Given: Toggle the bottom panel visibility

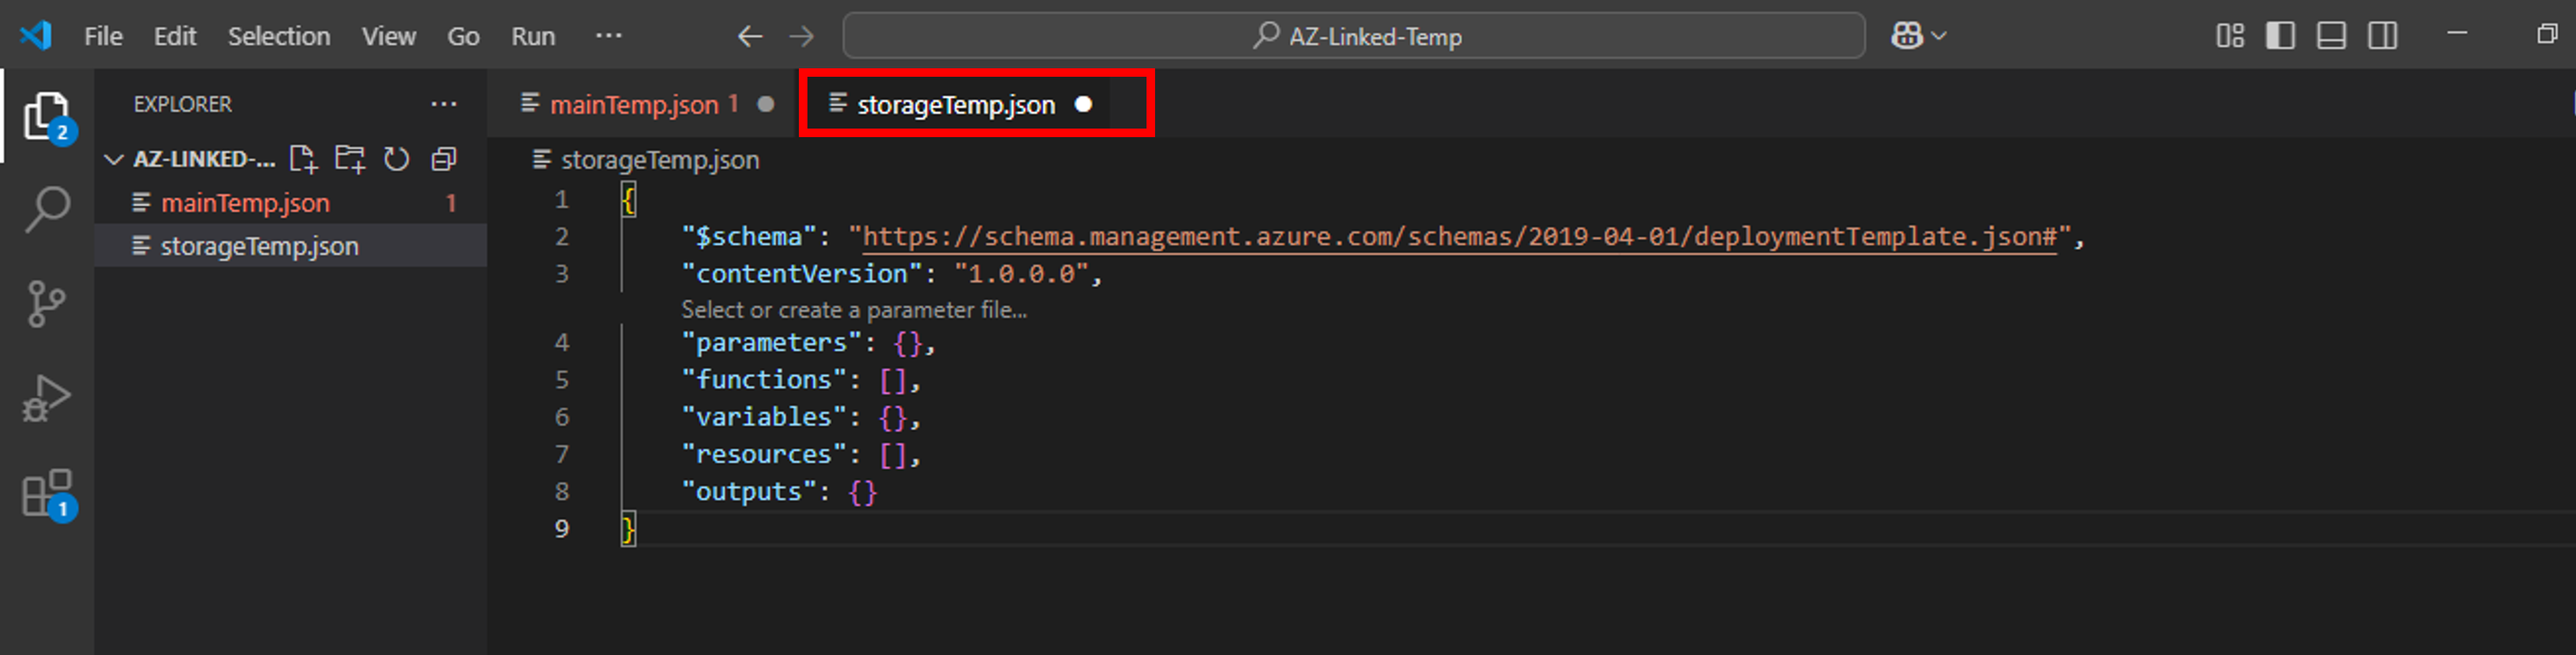Looking at the screenshot, I should (2331, 35).
